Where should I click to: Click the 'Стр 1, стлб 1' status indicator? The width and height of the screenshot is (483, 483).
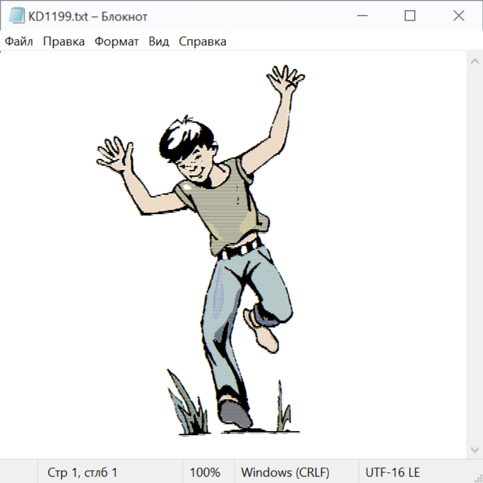pos(83,472)
